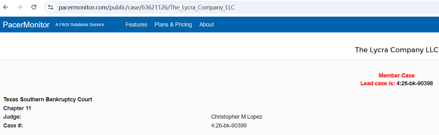
Task: Select judge name Christopher M Lopez
Action: click(237, 117)
